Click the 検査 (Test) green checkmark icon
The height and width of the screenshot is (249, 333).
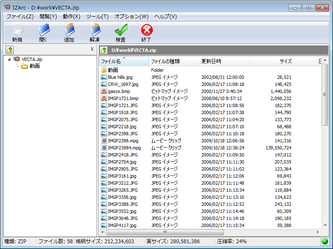[121, 30]
